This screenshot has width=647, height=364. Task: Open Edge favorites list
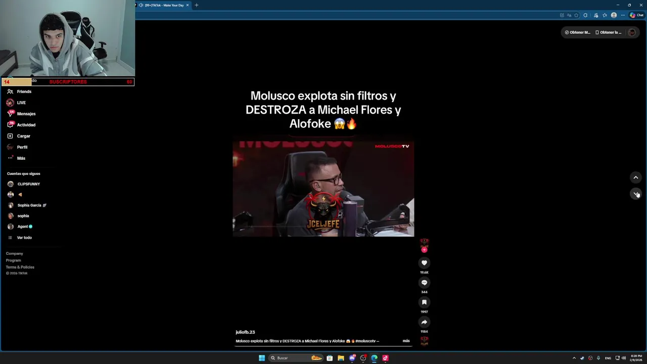(x=605, y=15)
